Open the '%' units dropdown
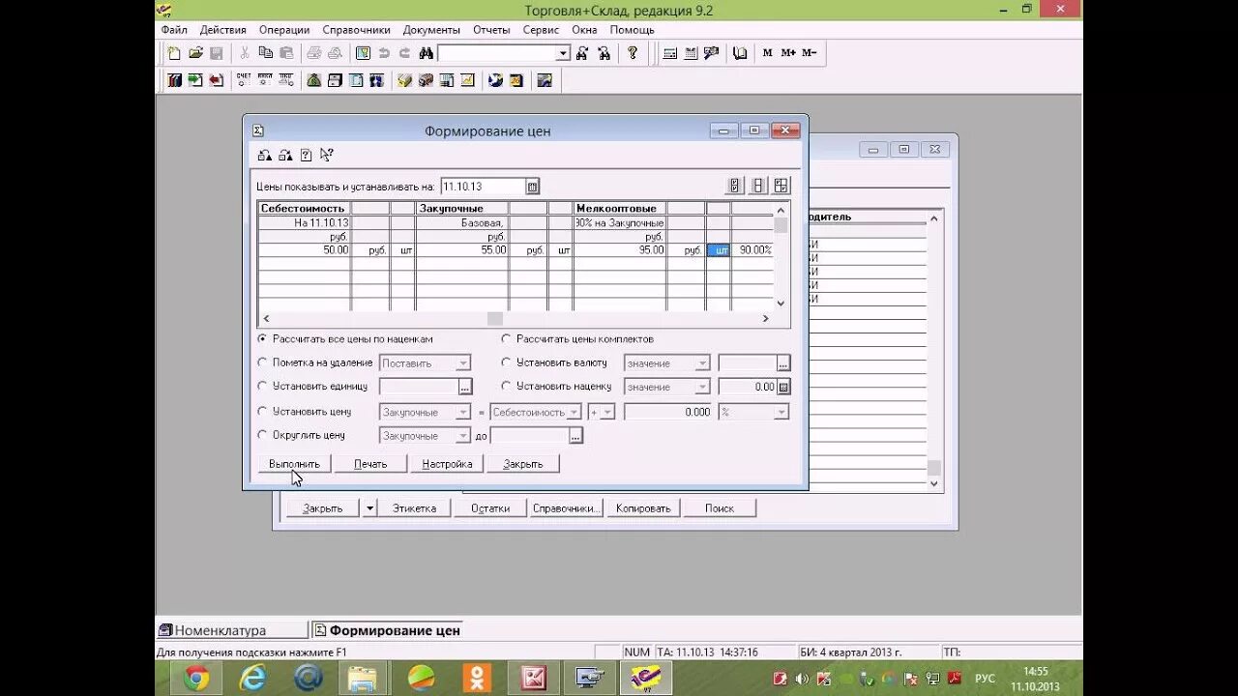Screen dimensions: 1238x696 pos(781,412)
